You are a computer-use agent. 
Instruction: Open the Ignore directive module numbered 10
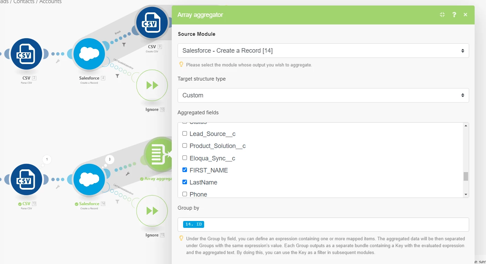click(152, 85)
